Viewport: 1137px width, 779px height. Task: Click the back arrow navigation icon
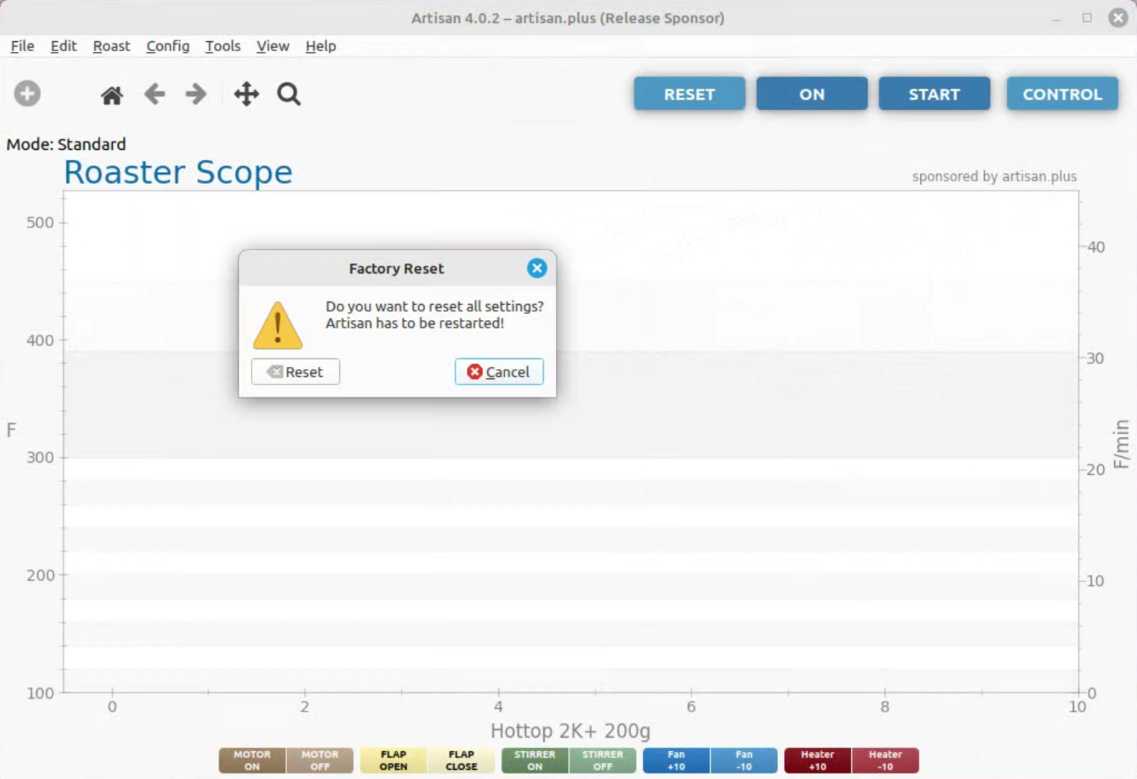pyautogui.click(x=154, y=94)
